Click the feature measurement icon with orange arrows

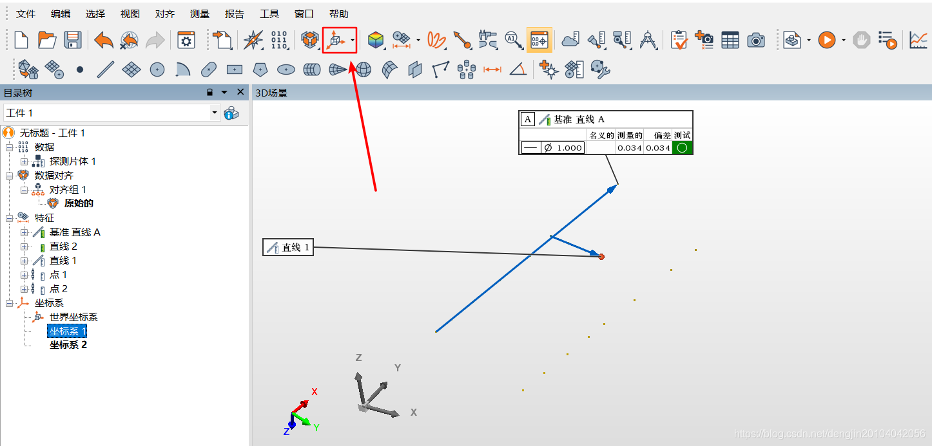click(402, 40)
